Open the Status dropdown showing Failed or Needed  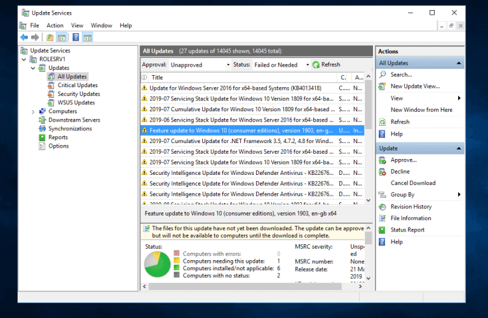[281, 65]
